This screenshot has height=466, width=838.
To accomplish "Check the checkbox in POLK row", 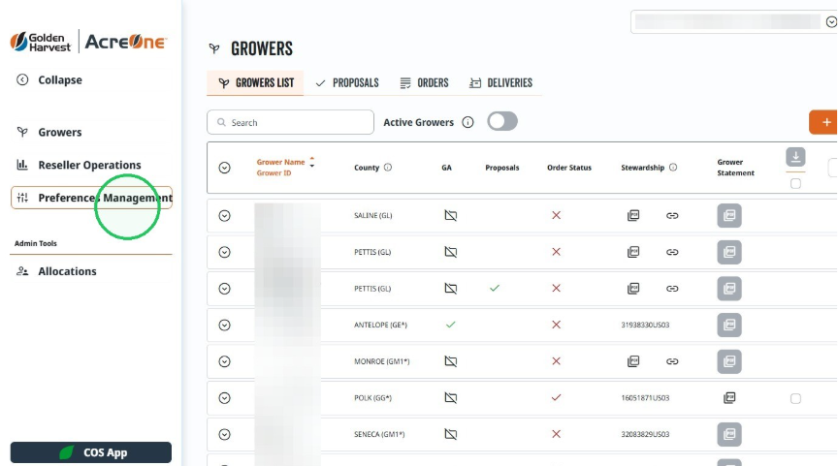I will pyautogui.click(x=795, y=398).
